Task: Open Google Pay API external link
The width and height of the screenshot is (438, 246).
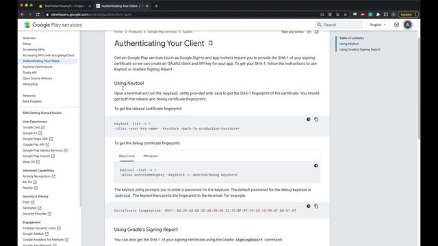Action: [x=36, y=144]
